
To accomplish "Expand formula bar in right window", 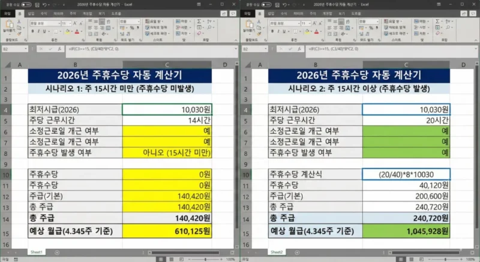I will pos(476,49).
